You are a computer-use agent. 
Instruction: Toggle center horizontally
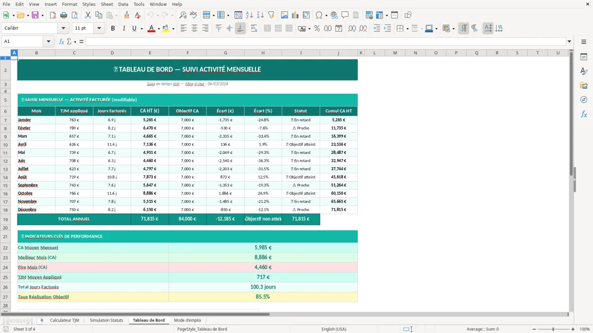195,29
